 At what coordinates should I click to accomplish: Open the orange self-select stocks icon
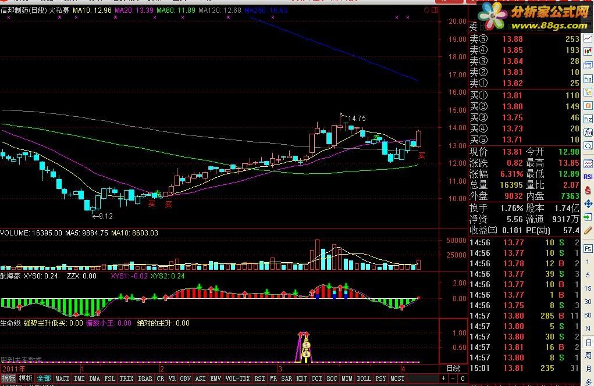(x=588, y=106)
